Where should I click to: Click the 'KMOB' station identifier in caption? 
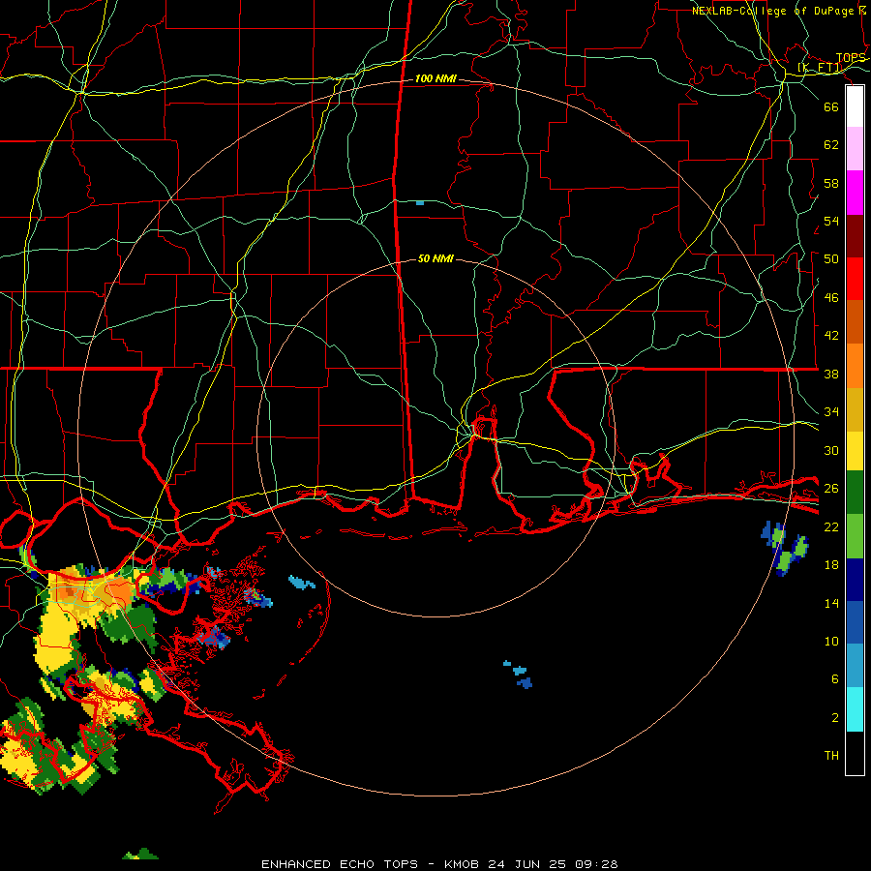[464, 864]
